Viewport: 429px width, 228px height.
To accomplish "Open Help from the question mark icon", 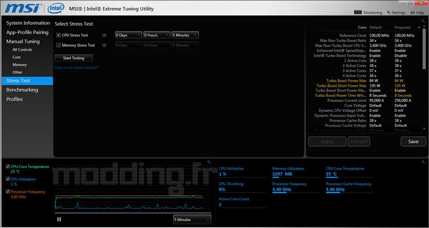I will pyautogui.click(x=412, y=12).
